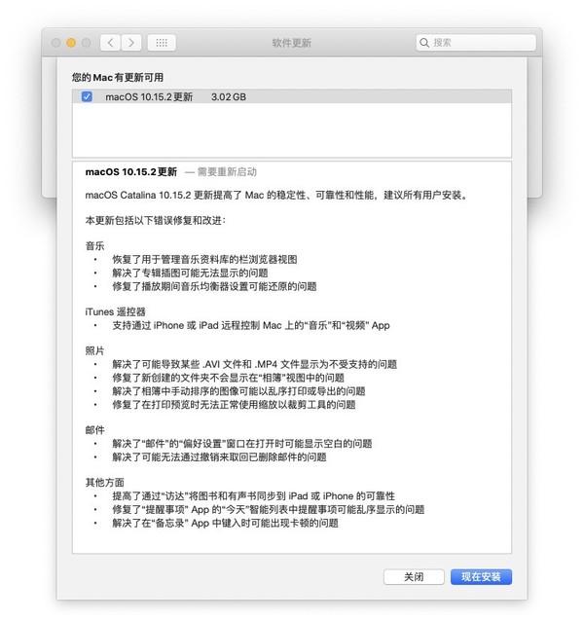This screenshot has height=620, width=584.
Task: Click the 音乐 section heading
Action: 95,246
